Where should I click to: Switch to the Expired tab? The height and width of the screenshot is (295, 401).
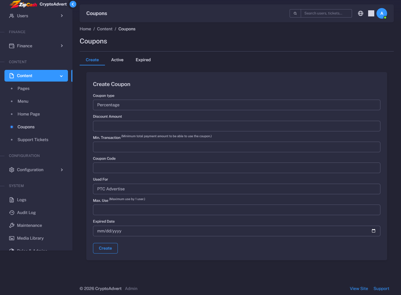click(x=143, y=60)
